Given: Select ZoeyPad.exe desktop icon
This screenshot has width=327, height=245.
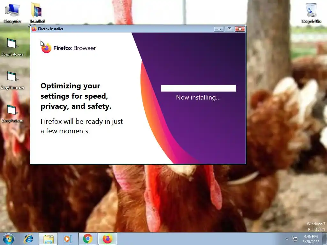Looking at the screenshot, I should coord(12,114).
